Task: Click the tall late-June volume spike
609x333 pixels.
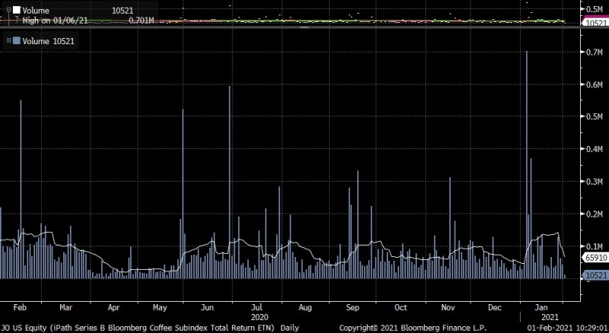Action: (230, 182)
